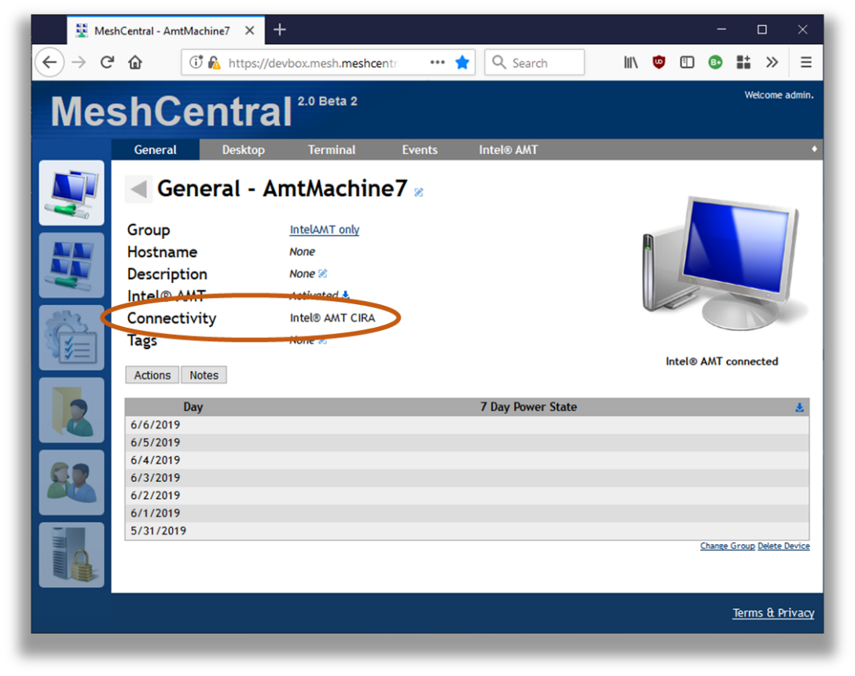The width and height of the screenshot is (855, 676).
Task: Open the Firefox hamburger menu
Action: (805, 63)
